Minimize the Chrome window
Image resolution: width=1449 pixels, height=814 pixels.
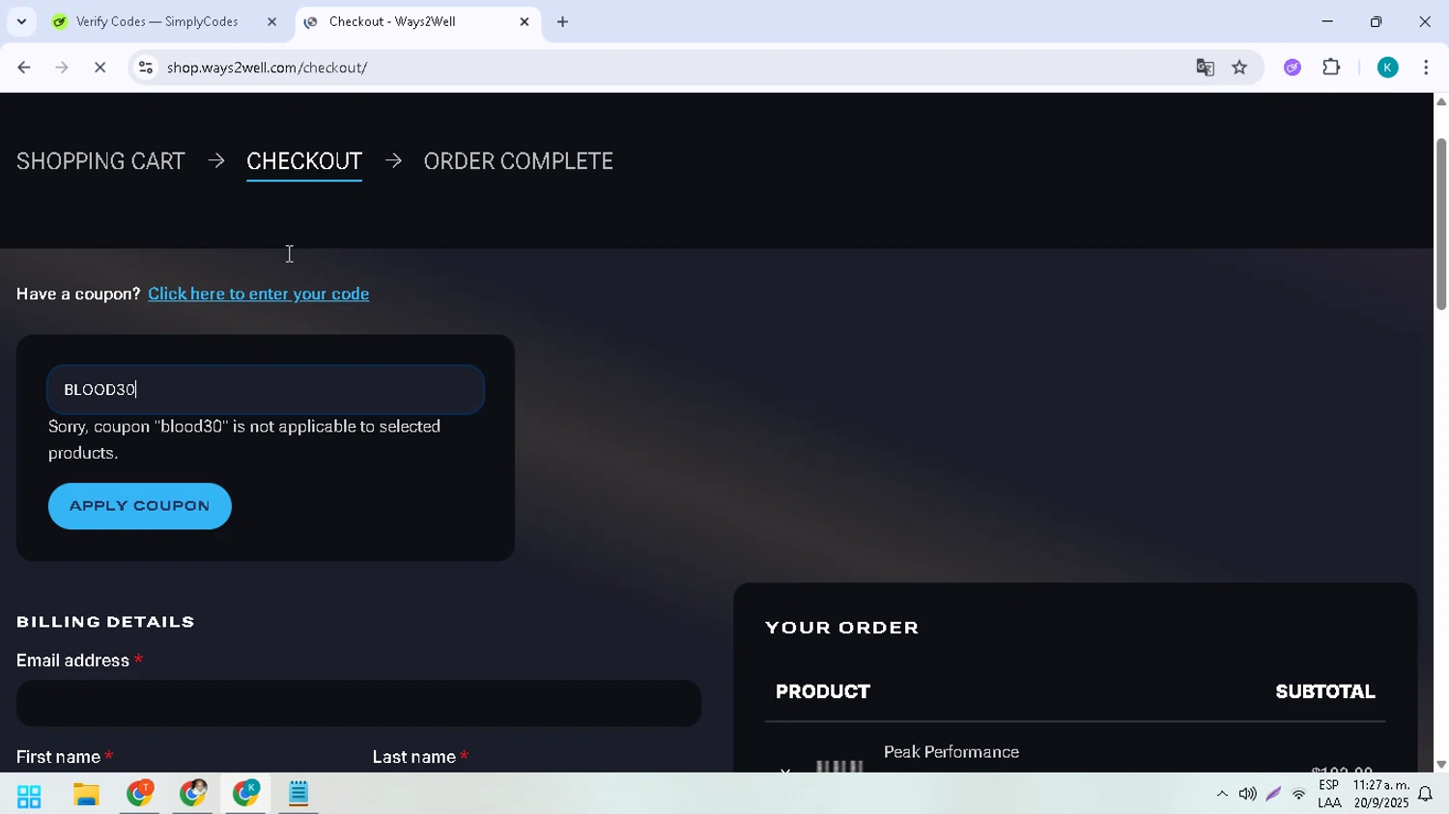(x=1327, y=21)
